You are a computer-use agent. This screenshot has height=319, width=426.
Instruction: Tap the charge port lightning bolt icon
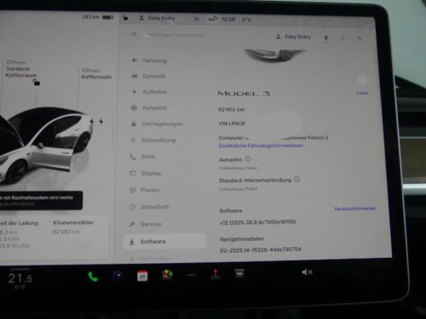pyautogui.click(x=101, y=122)
